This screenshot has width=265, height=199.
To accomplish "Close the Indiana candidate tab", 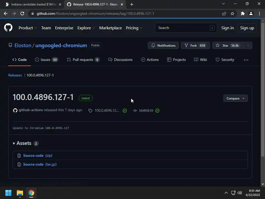I will (60, 4).
